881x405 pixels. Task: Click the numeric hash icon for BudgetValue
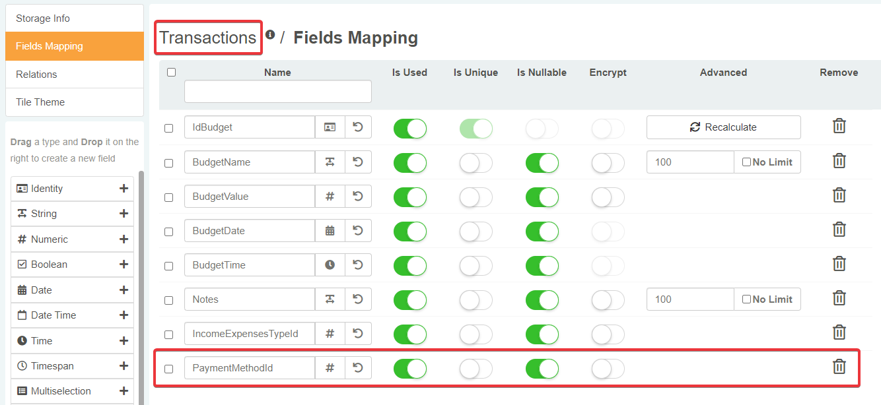pyautogui.click(x=330, y=197)
